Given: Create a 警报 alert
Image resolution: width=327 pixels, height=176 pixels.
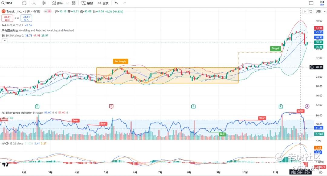Looking at the screenshot, I should click(x=88, y=3).
